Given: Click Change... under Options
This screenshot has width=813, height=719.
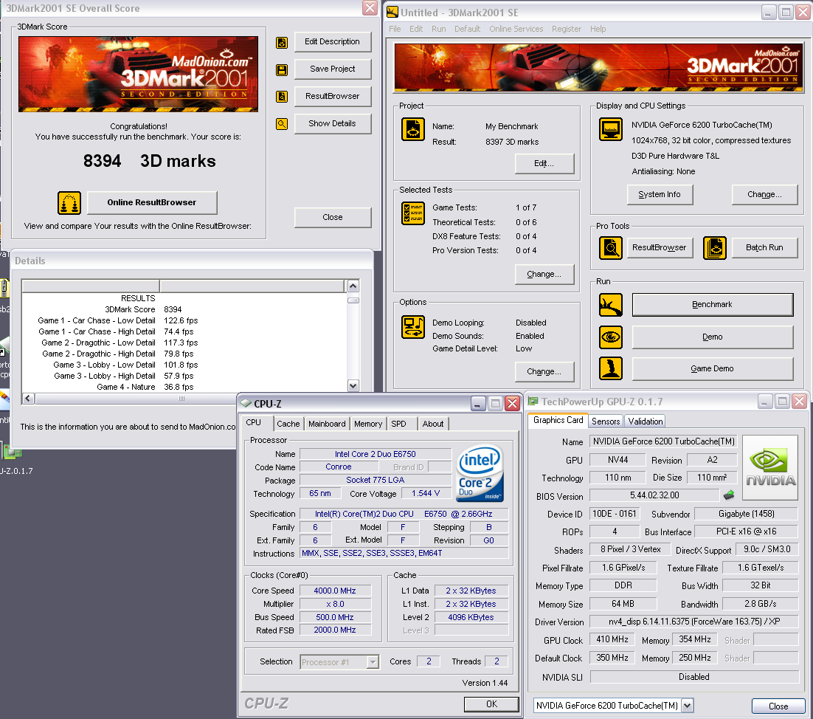Looking at the screenshot, I should [x=544, y=371].
